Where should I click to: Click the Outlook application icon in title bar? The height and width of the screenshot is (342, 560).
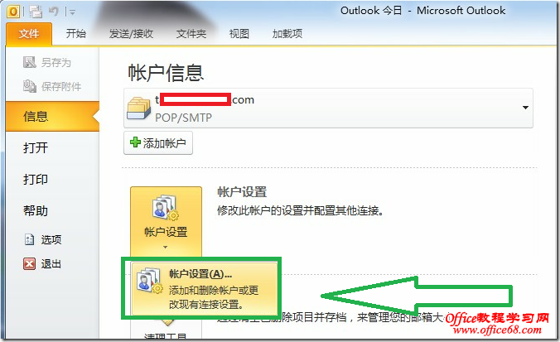pyautogui.click(x=13, y=12)
